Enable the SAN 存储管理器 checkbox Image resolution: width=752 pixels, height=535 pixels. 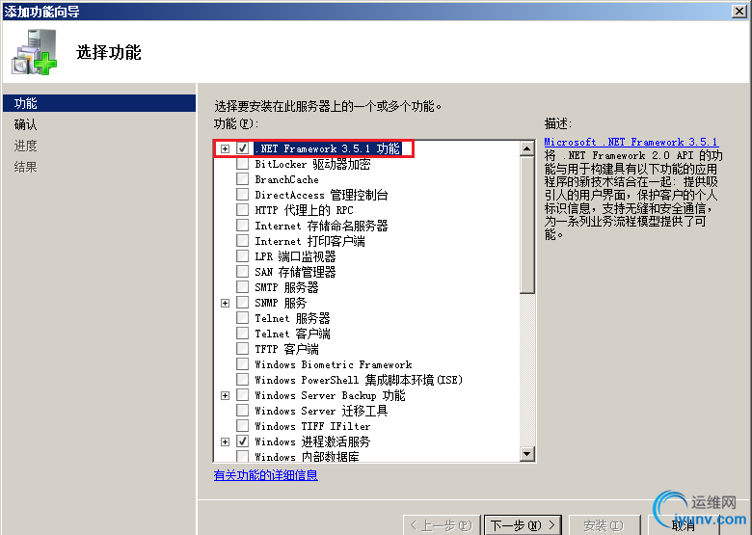coord(243,271)
